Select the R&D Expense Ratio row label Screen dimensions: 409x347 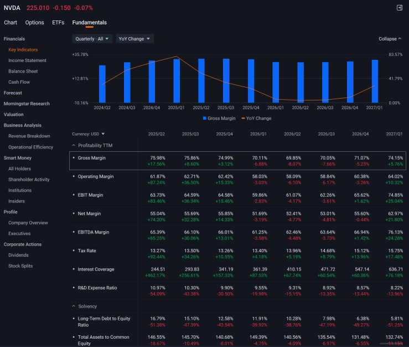pos(97,288)
